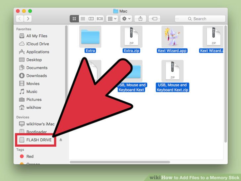Select the Extra.zip file icon
The image size is (241, 181).
tap(131, 37)
